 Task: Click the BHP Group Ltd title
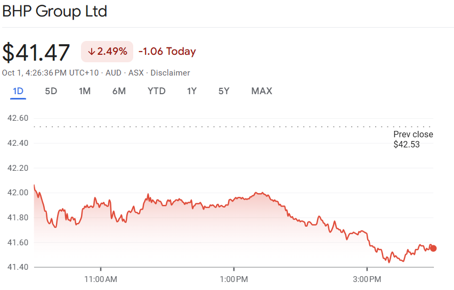coord(55,12)
